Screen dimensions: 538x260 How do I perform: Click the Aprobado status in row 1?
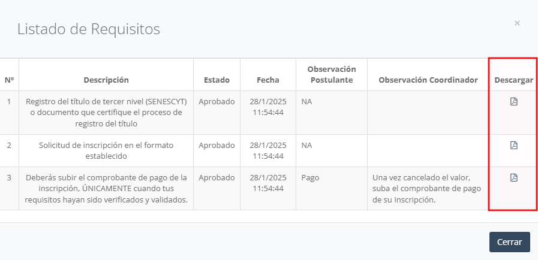pyautogui.click(x=217, y=102)
